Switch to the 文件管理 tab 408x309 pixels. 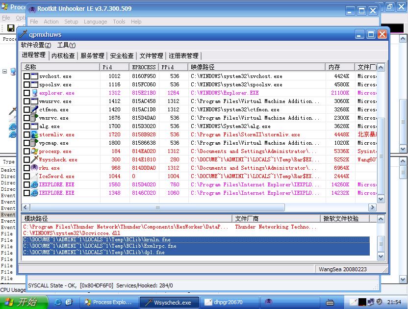click(151, 56)
